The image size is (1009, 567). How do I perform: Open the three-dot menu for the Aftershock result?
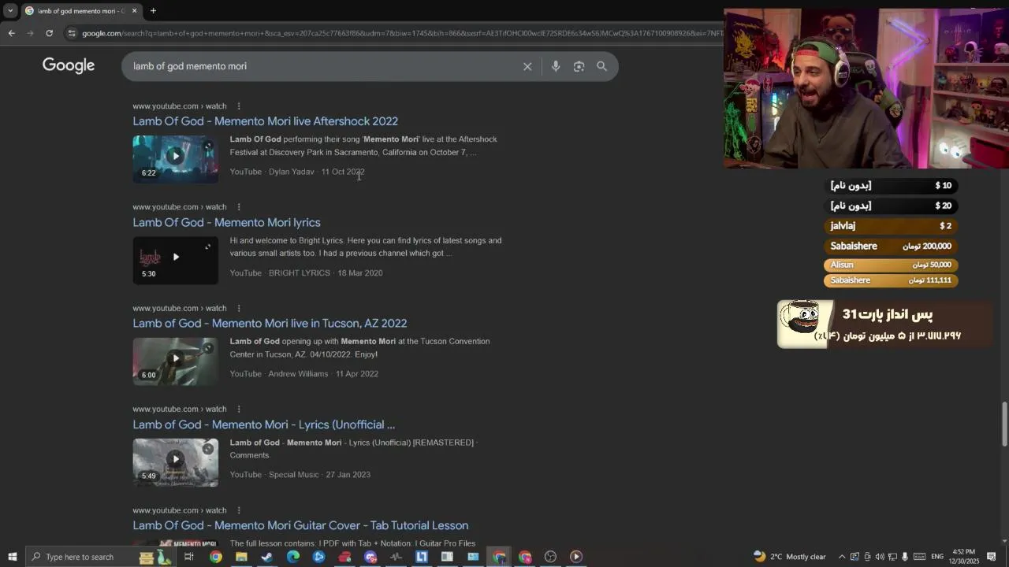point(239,106)
